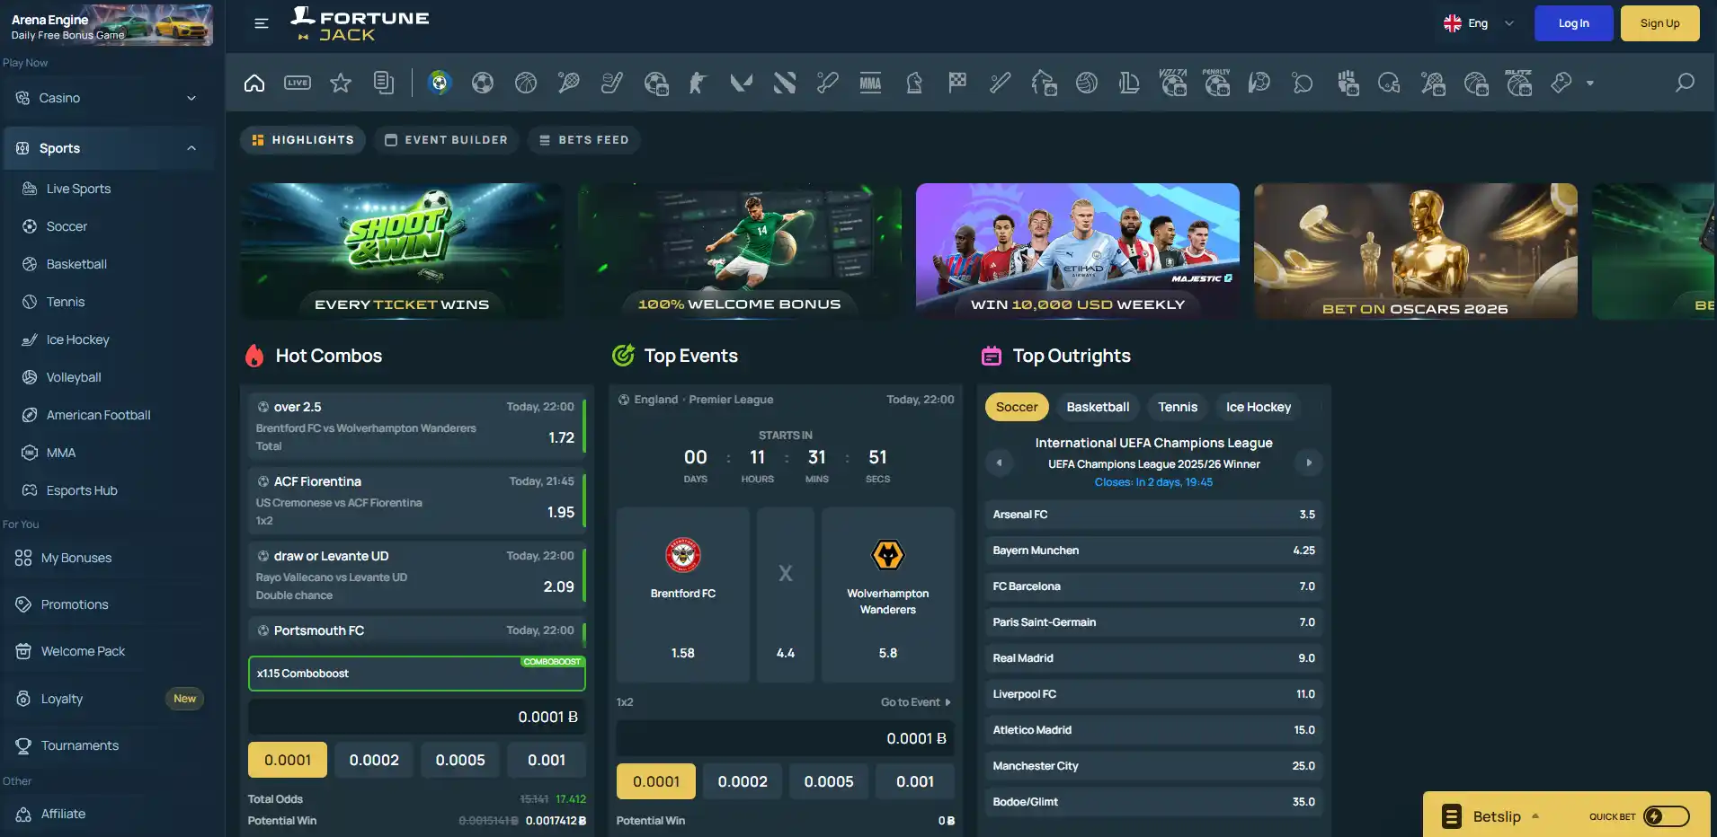Pick 0.001 stake in Top Events
Screen dimensions: 1717x837
[x=915, y=781]
